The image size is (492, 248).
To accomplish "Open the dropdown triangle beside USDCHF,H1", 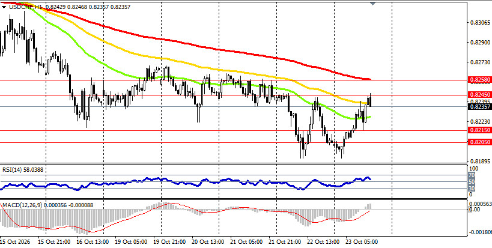I will (x=4, y=7).
